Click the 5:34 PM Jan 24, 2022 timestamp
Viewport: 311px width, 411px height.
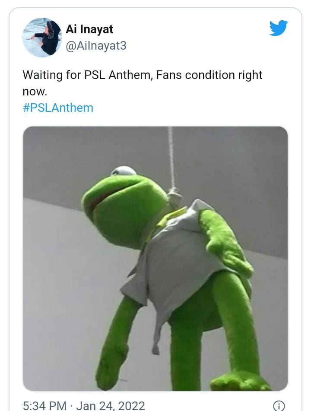pyautogui.click(x=84, y=406)
